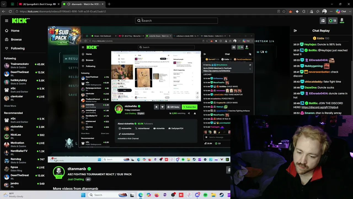Expand Show More under Following list
353x199 pixels.
(x=10, y=106)
